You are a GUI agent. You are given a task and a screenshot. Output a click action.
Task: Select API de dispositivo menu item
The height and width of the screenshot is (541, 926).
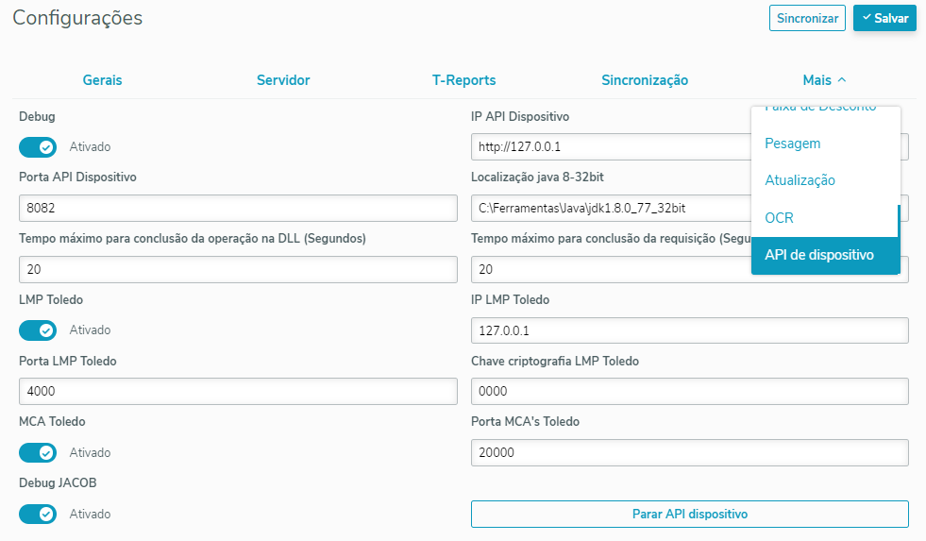[819, 255]
